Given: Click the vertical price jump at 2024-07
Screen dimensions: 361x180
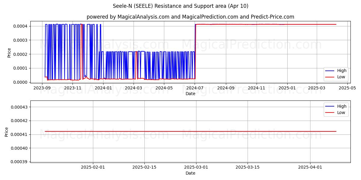Looking at the screenshot, I should coord(195,52).
